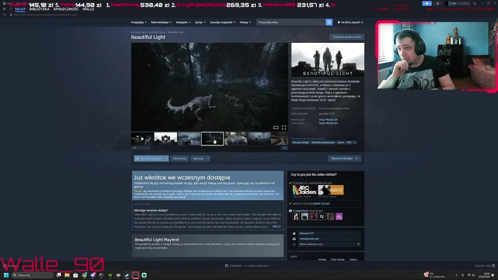The width and height of the screenshot is (498, 280).
Task: Switch to the SKLEP tab
Action: pyautogui.click(x=20, y=9)
